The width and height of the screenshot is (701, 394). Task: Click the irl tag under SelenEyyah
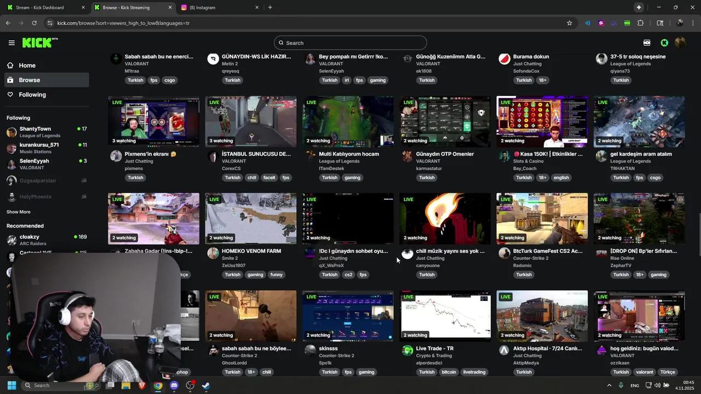point(346,80)
